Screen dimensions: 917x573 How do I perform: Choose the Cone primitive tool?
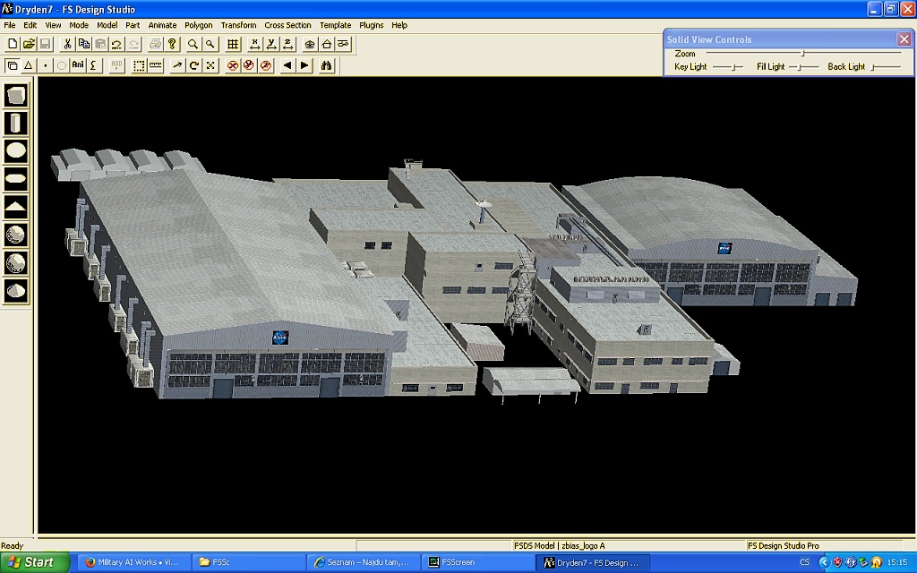click(16, 290)
